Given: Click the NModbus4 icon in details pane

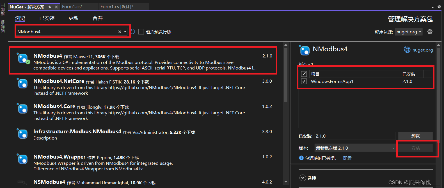Looking at the screenshot, I should coord(305,51).
